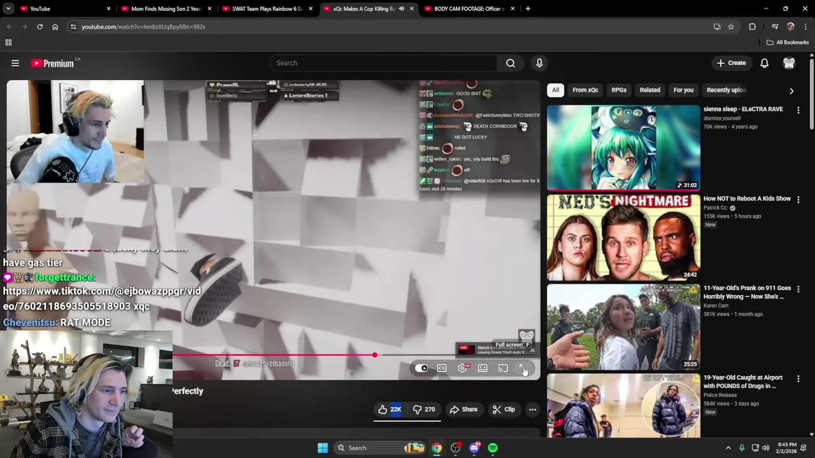Open options for How NOT to Reboot video

click(798, 199)
